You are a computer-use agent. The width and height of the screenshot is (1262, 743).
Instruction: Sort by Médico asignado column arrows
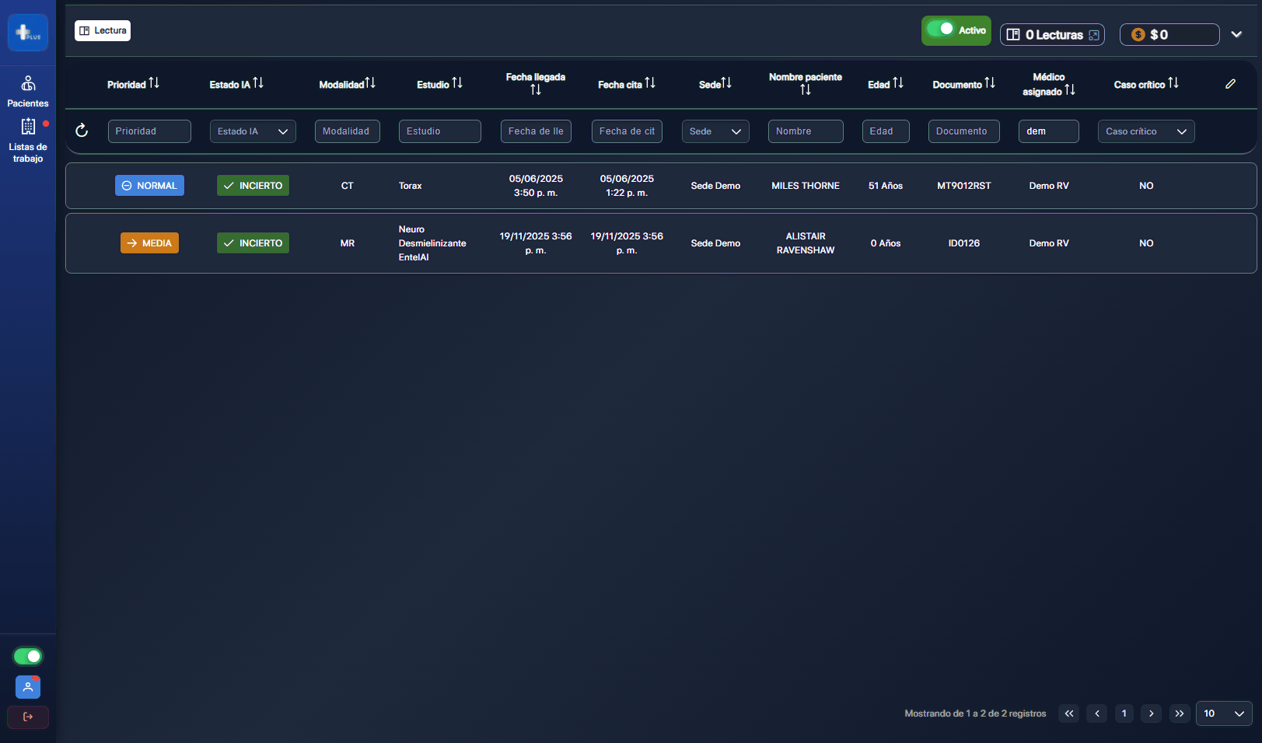pos(1070,90)
